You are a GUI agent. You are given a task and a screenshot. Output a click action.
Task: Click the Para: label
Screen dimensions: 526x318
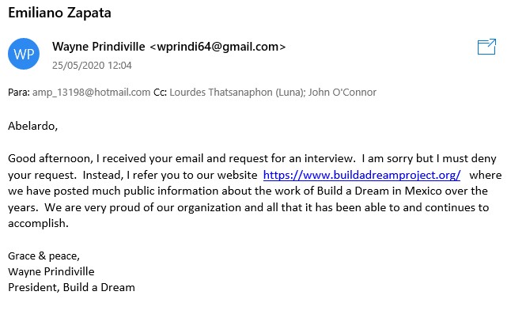pyautogui.click(x=19, y=93)
